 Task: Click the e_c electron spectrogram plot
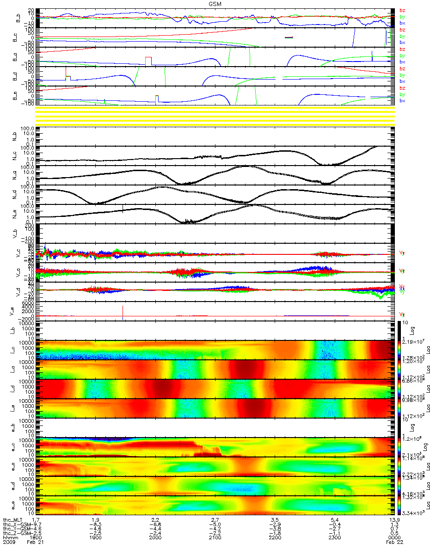[215, 447]
